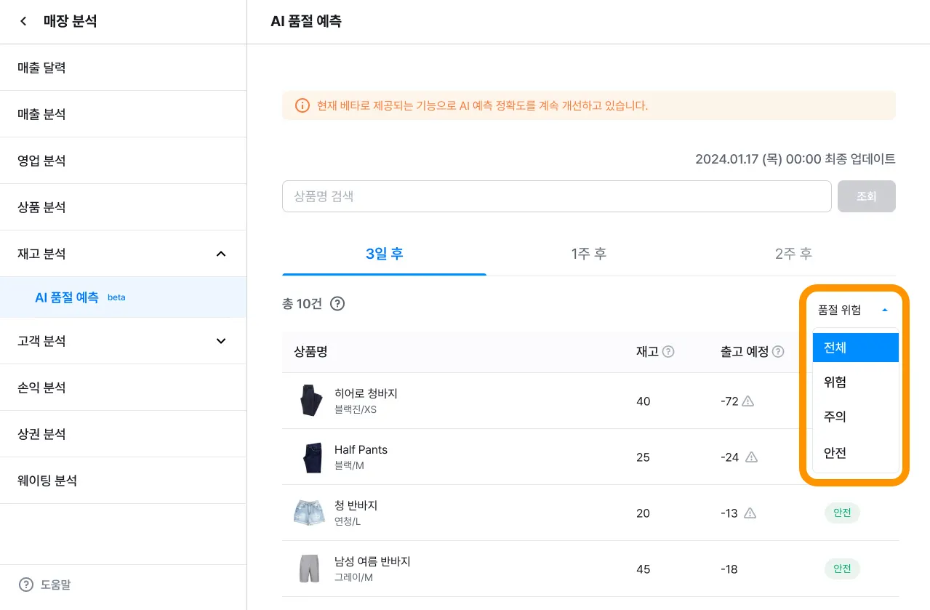Click the warning icon beside -13
The width and height of the screenshot is (930, 610).
(750, 513)
